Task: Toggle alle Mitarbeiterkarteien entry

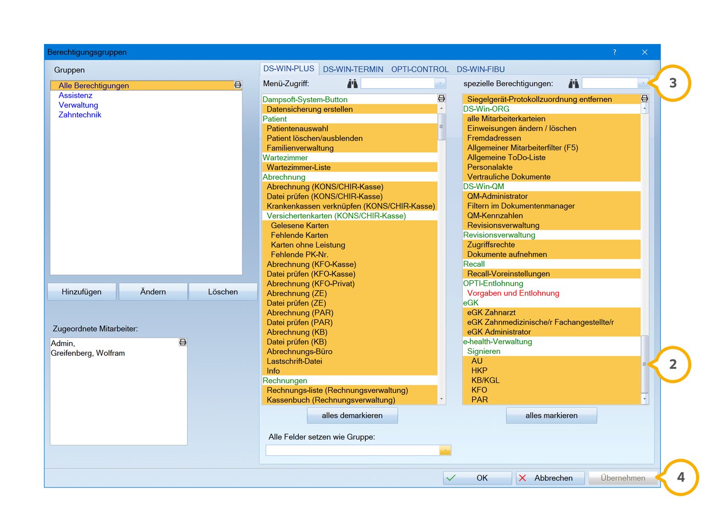Action: point(552,118)
